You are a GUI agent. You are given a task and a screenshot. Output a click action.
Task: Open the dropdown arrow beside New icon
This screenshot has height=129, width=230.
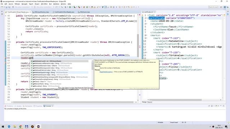click(x=4, y=7)
